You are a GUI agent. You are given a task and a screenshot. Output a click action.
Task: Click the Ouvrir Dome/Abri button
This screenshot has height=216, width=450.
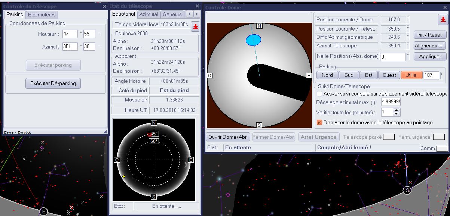coord(228,137)
